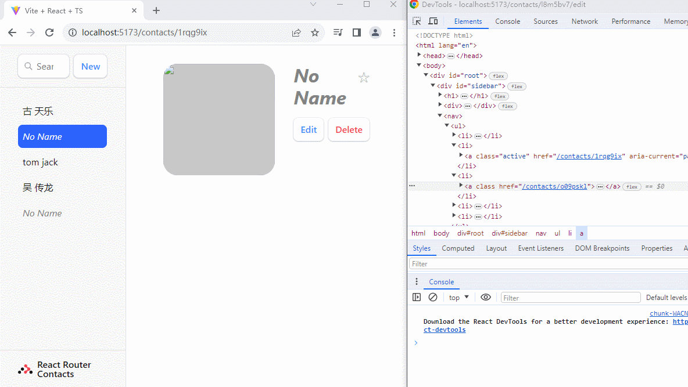
Task: Toggle the device toolbar icon
Action: (x=433, y=21)
